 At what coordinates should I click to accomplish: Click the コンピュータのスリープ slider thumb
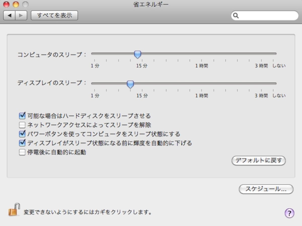137,54
